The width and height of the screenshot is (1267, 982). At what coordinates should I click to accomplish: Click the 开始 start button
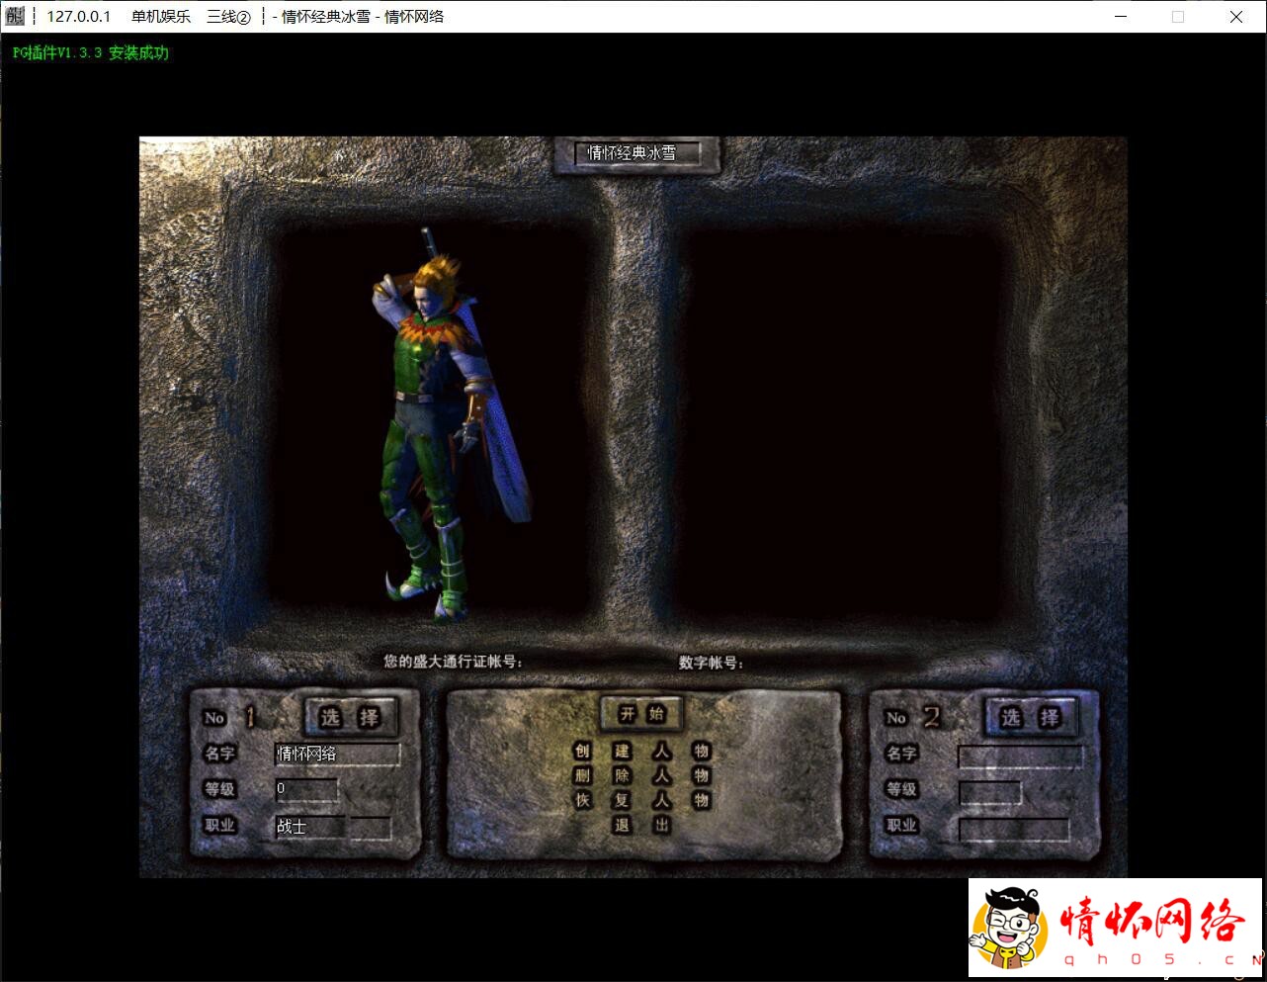coord(641,713)
